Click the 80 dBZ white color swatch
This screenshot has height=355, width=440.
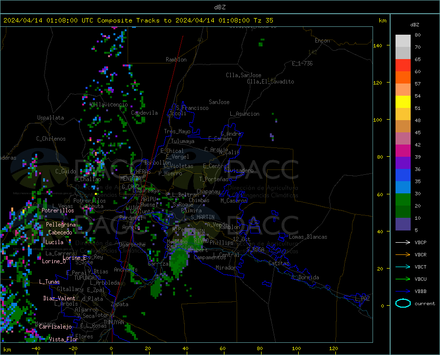tap(403, 41)
